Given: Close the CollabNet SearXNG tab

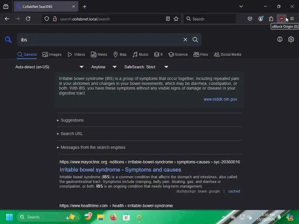Looking at the screenshot, I should 74,6.
